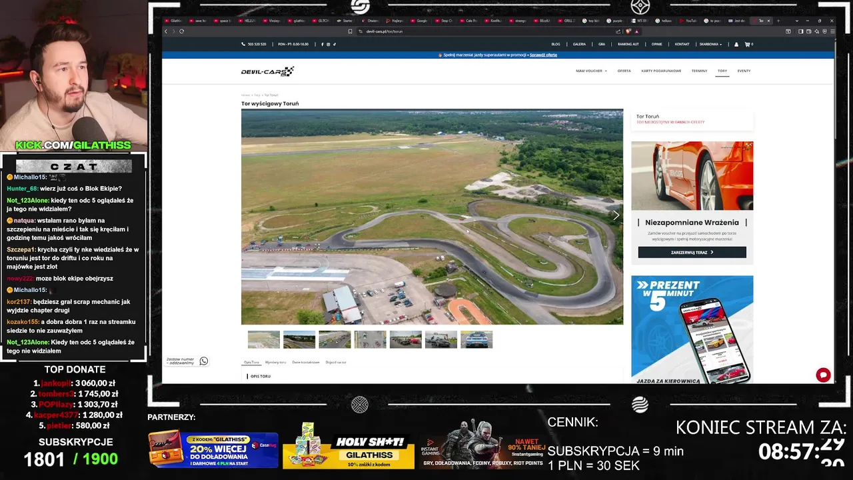This screenshot has height=480, width=853.
Task: Click the ZAREZERWUJ TERAZ button
Action: click(692, 253)
